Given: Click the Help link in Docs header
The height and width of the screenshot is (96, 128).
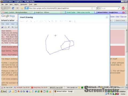Looking at the screenshot, I should pyautogui.click(x=117, y=17).
